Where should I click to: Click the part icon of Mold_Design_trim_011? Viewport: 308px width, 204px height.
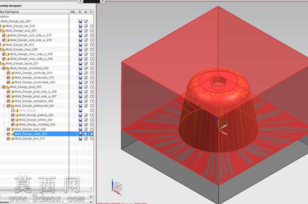pos(12,139)
